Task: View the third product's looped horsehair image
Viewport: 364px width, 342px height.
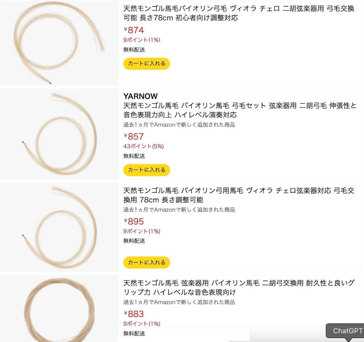Action: tap(59, 226)
